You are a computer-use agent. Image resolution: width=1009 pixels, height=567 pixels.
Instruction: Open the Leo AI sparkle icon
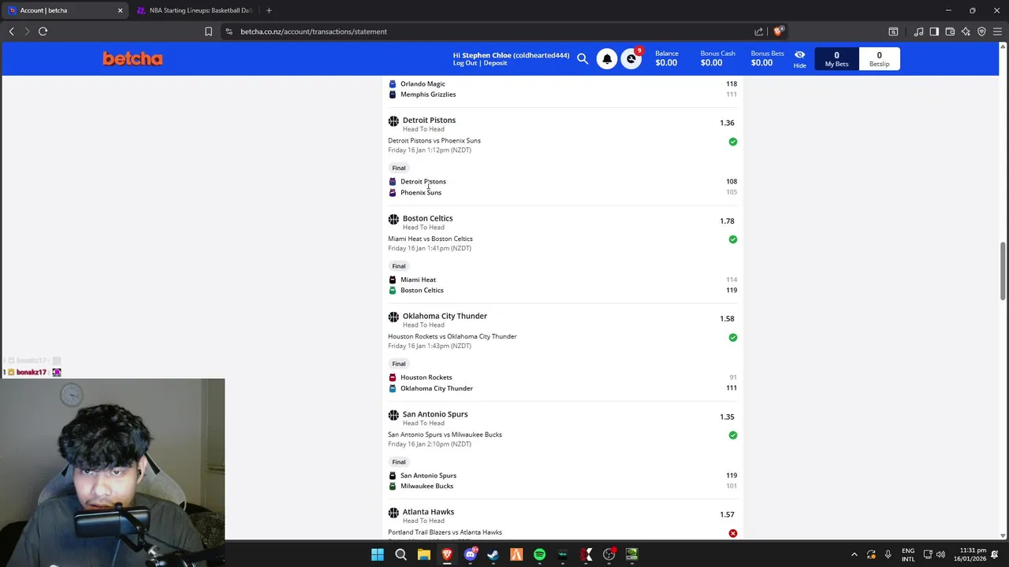pos(966,31)
